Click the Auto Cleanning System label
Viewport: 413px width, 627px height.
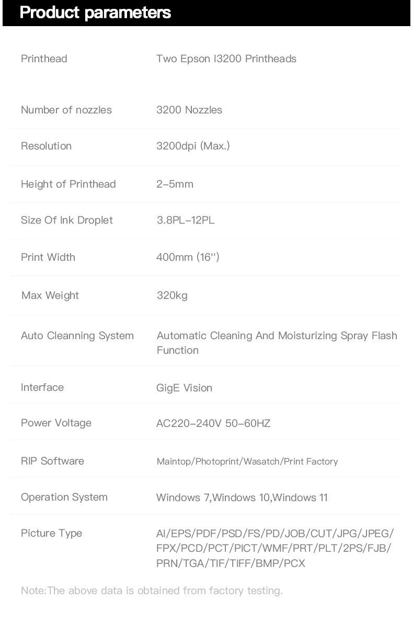(x=77, y=335)
